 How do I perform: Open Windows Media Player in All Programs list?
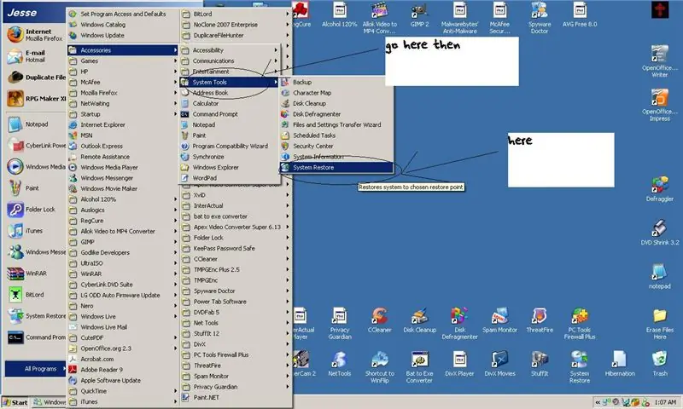(123, 167)
